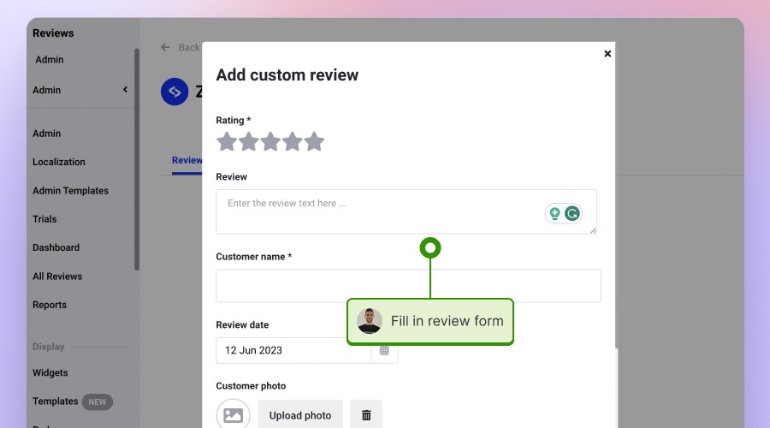Viewport: 770px width, 428px height.
Task: Open All Reviews in the sidebar
Action: (57, 276)
